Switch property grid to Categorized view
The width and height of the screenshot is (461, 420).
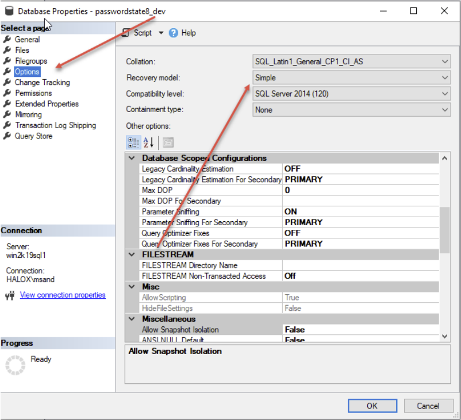point(133,143)
